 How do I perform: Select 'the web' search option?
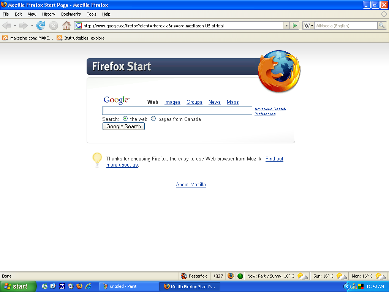click(x=125, y=119)
